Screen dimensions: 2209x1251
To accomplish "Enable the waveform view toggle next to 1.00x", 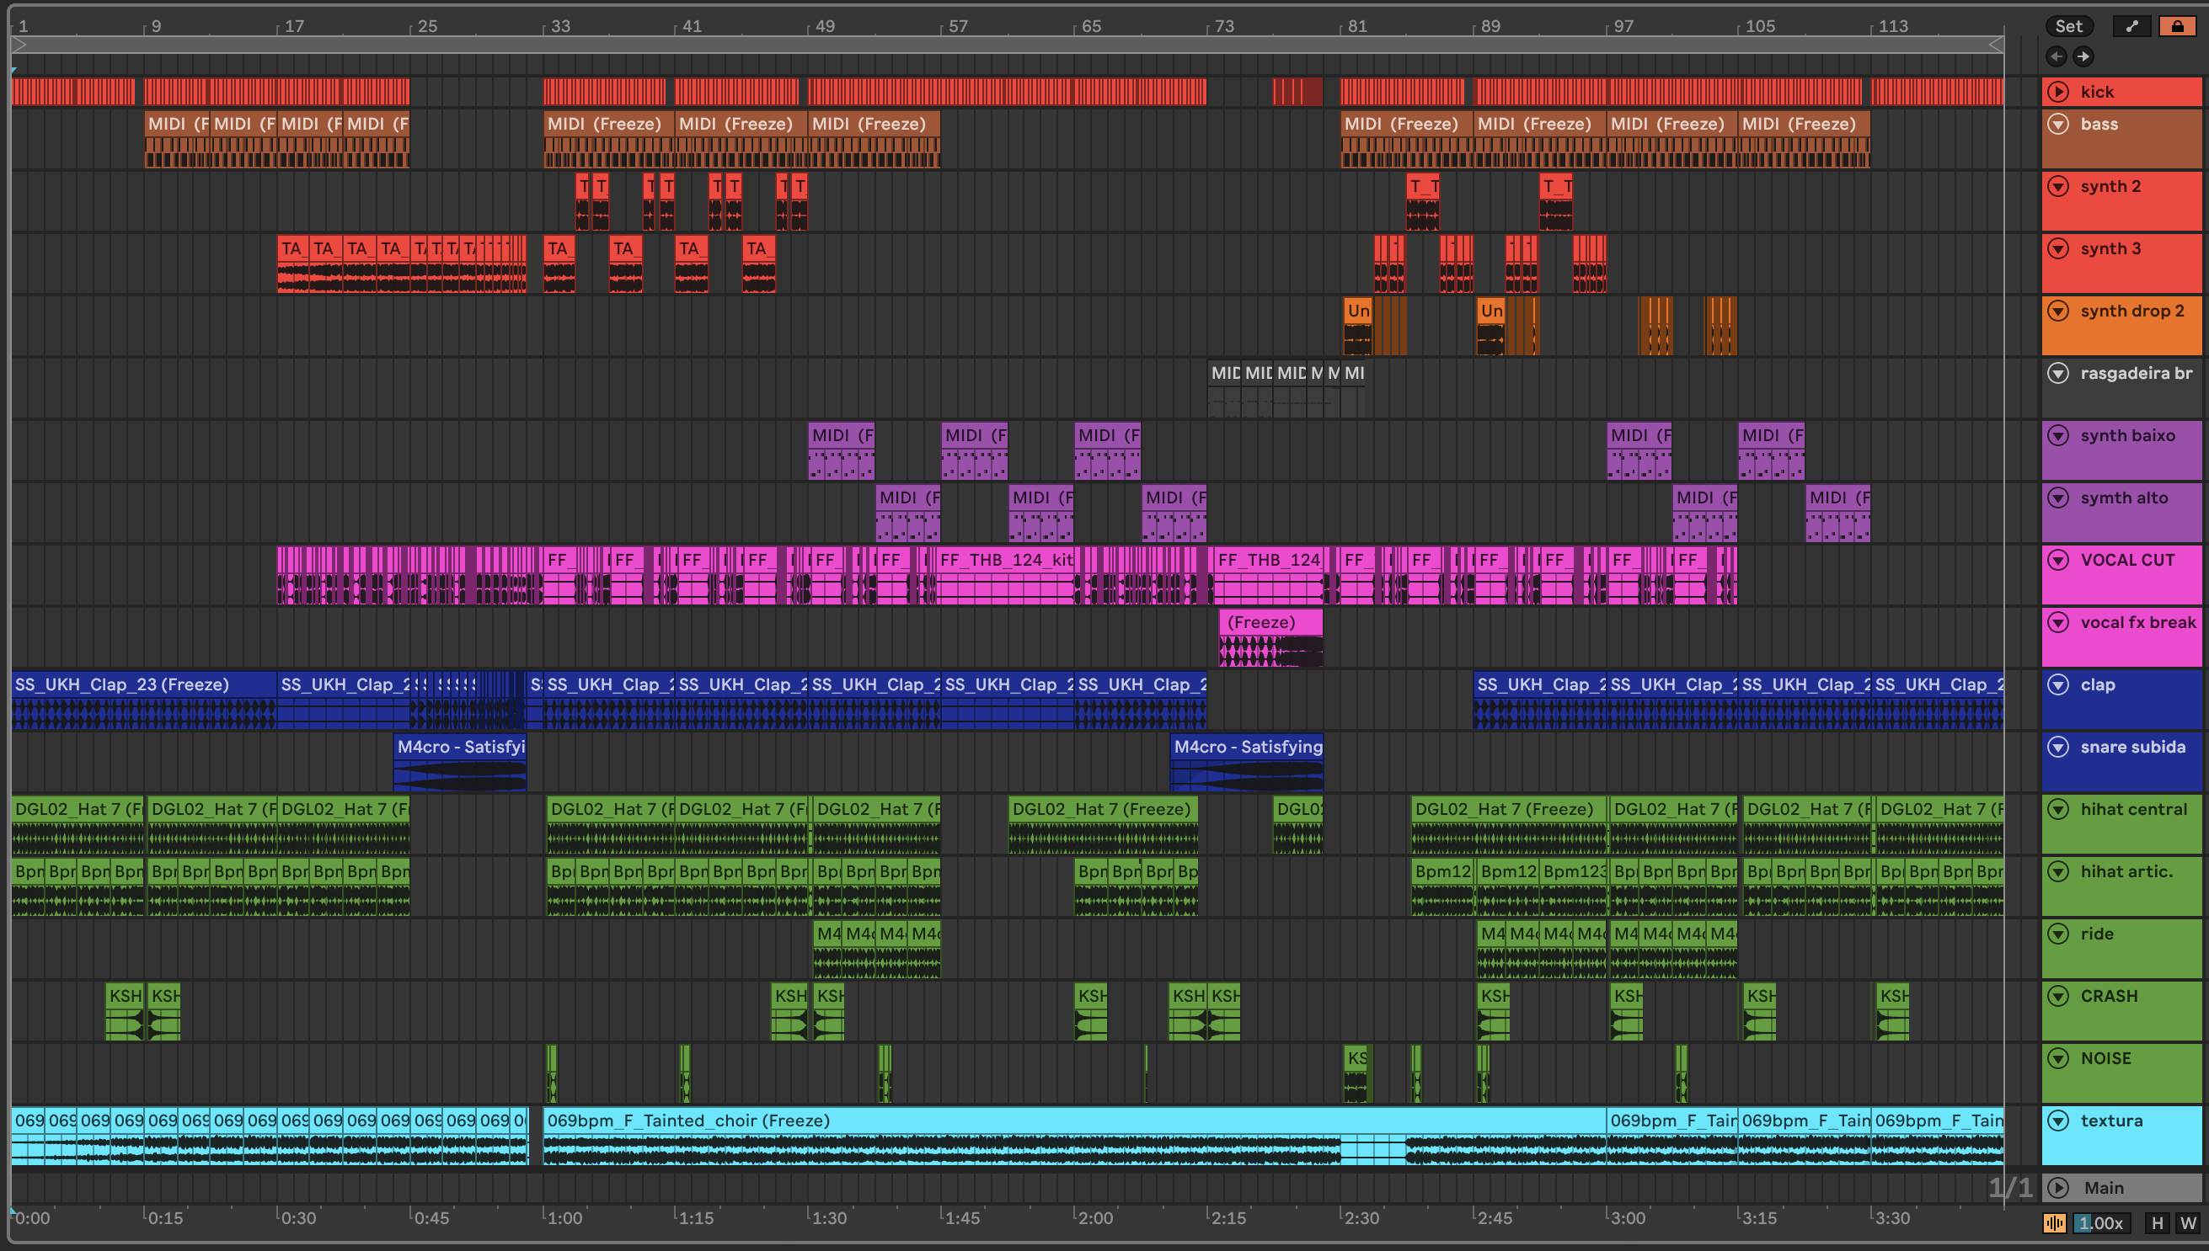I will [2054, 1222].
